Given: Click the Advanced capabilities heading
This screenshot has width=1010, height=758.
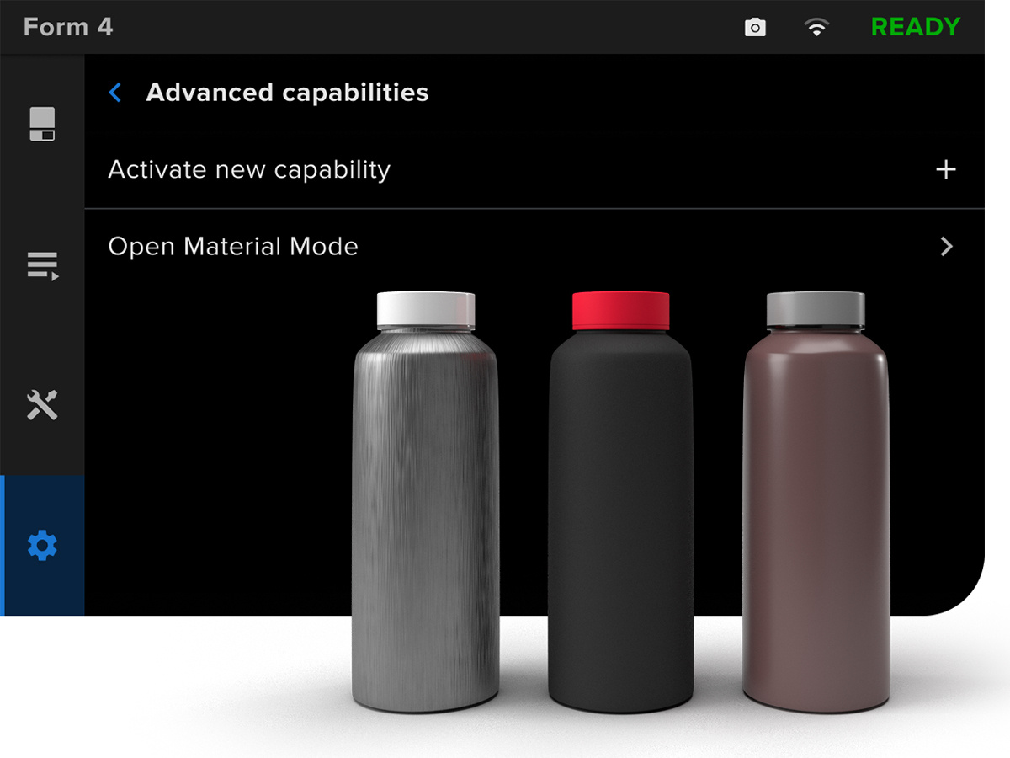Looking at the screenshot, I should 287,93.
